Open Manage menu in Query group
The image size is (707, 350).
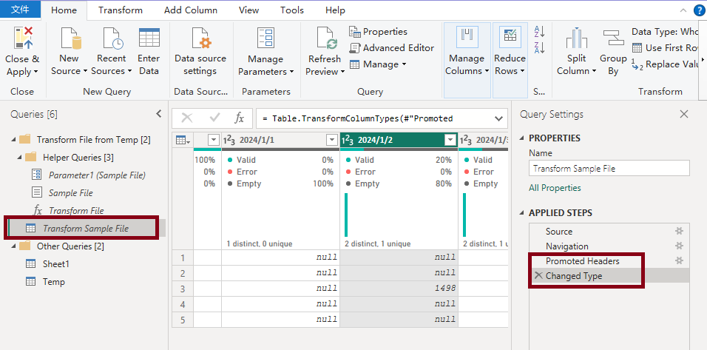pos(378,64)
